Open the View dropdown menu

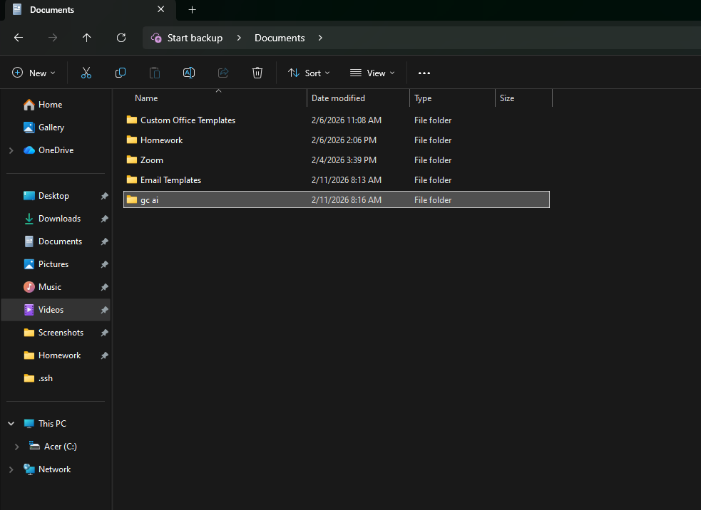(x=372, y=73)
